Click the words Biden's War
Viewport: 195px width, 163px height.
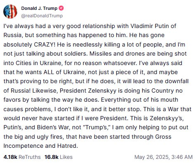(x=53, y=127)
